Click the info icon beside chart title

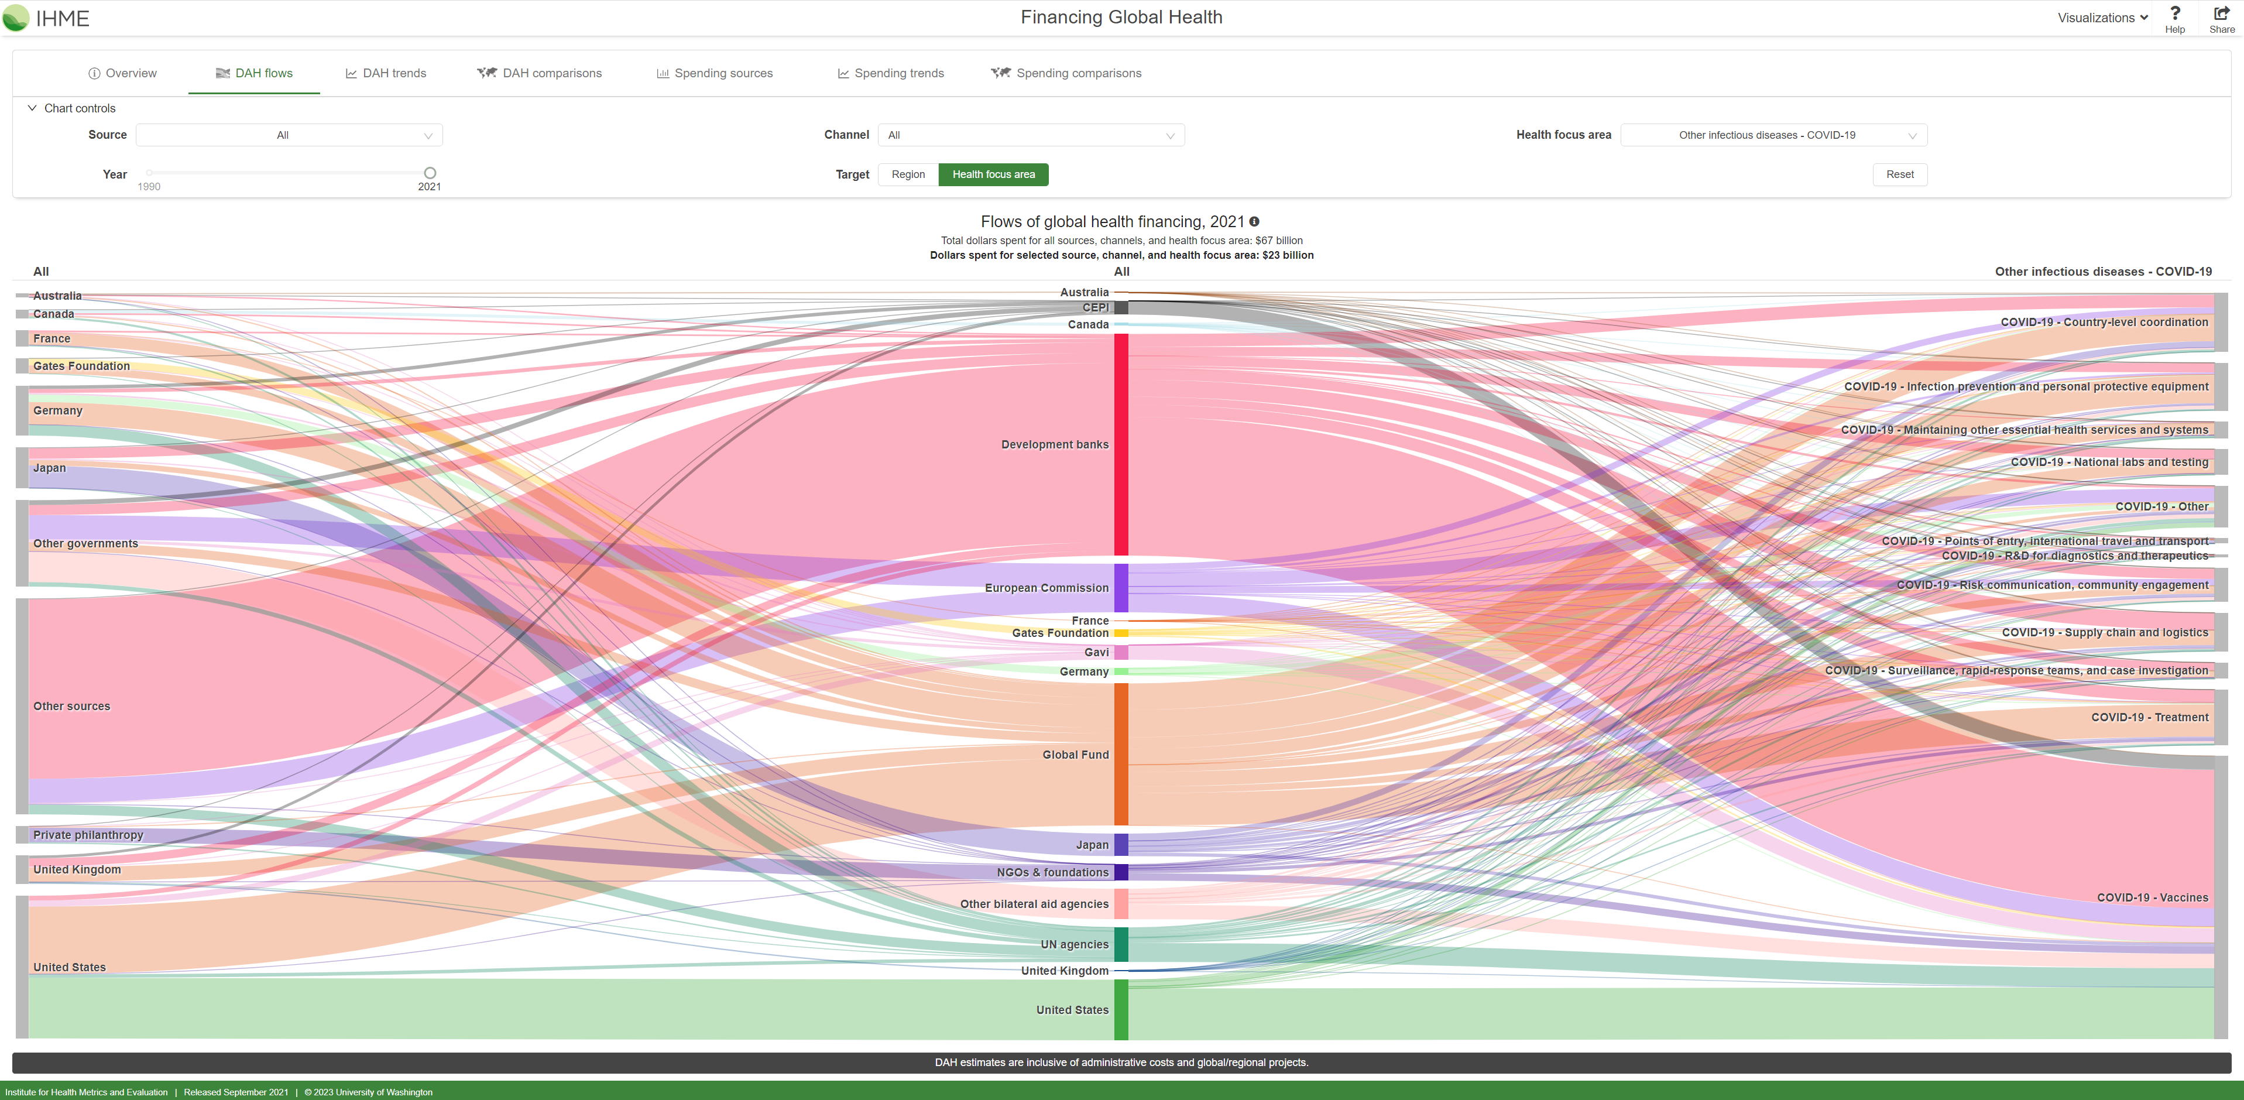click(1254, 221)
